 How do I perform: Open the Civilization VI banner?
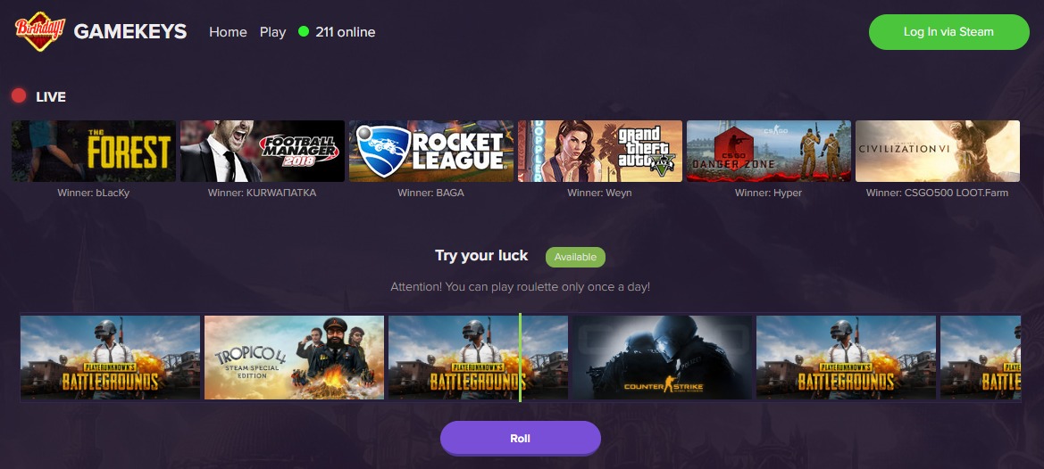pos(938,151)
